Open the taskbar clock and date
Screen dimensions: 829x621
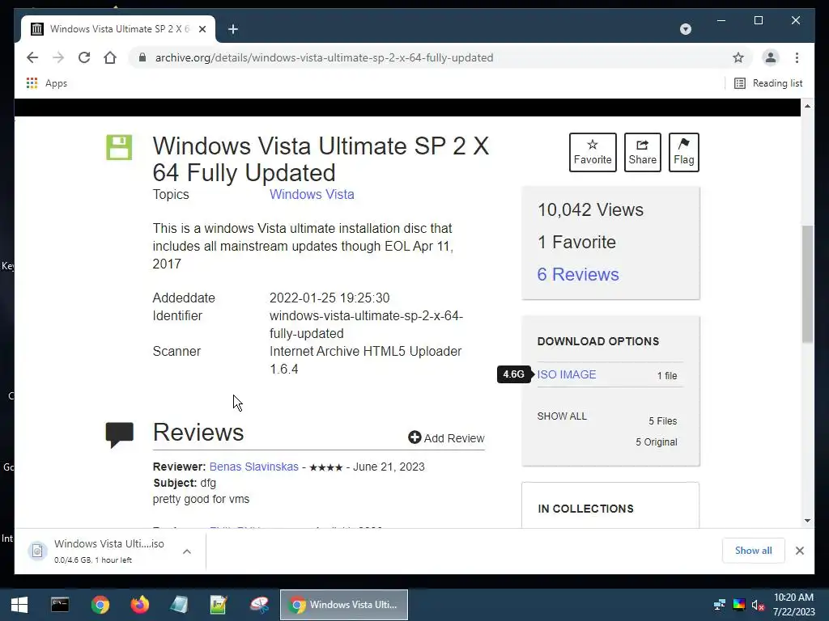click(793, 605)
